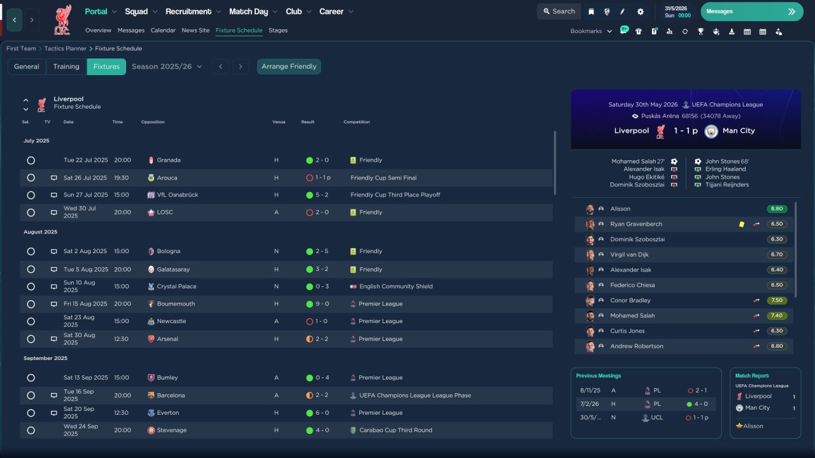Open the News Site sub-tab
This screenshot has height=458, width=815.
[x=195, y=31]
